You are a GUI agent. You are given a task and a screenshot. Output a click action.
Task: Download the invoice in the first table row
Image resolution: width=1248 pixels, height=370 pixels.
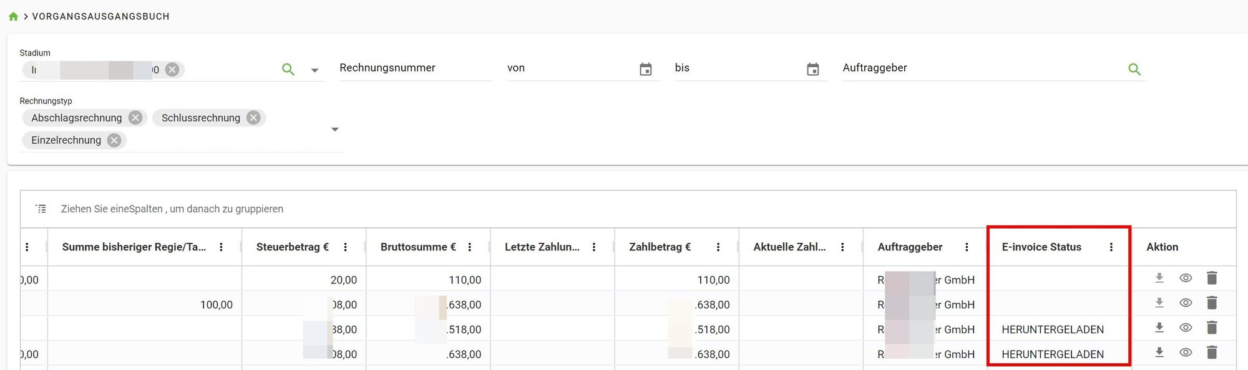[1159, 278]
